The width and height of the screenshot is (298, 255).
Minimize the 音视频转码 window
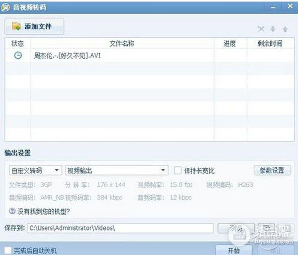(273, 7)
